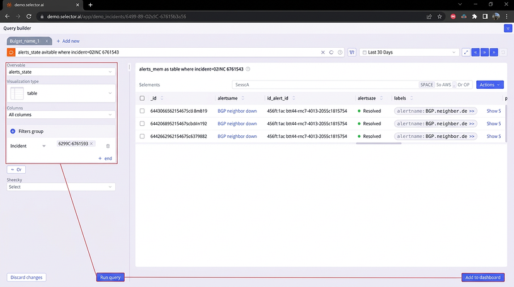Click the browser address bar URL
The image size is (514, 287).
click(x=117, y=16)
